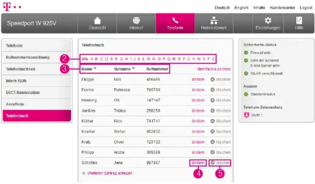Click ändern for Kratz entry
Screen dimensions: 315x184
tap(198, 142)
